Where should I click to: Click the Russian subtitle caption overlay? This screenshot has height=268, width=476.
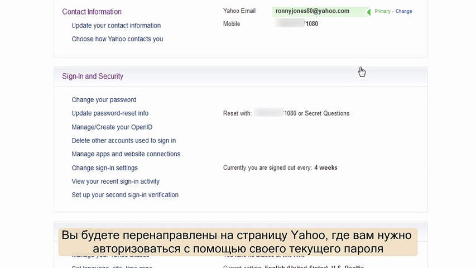pos(238,241)
